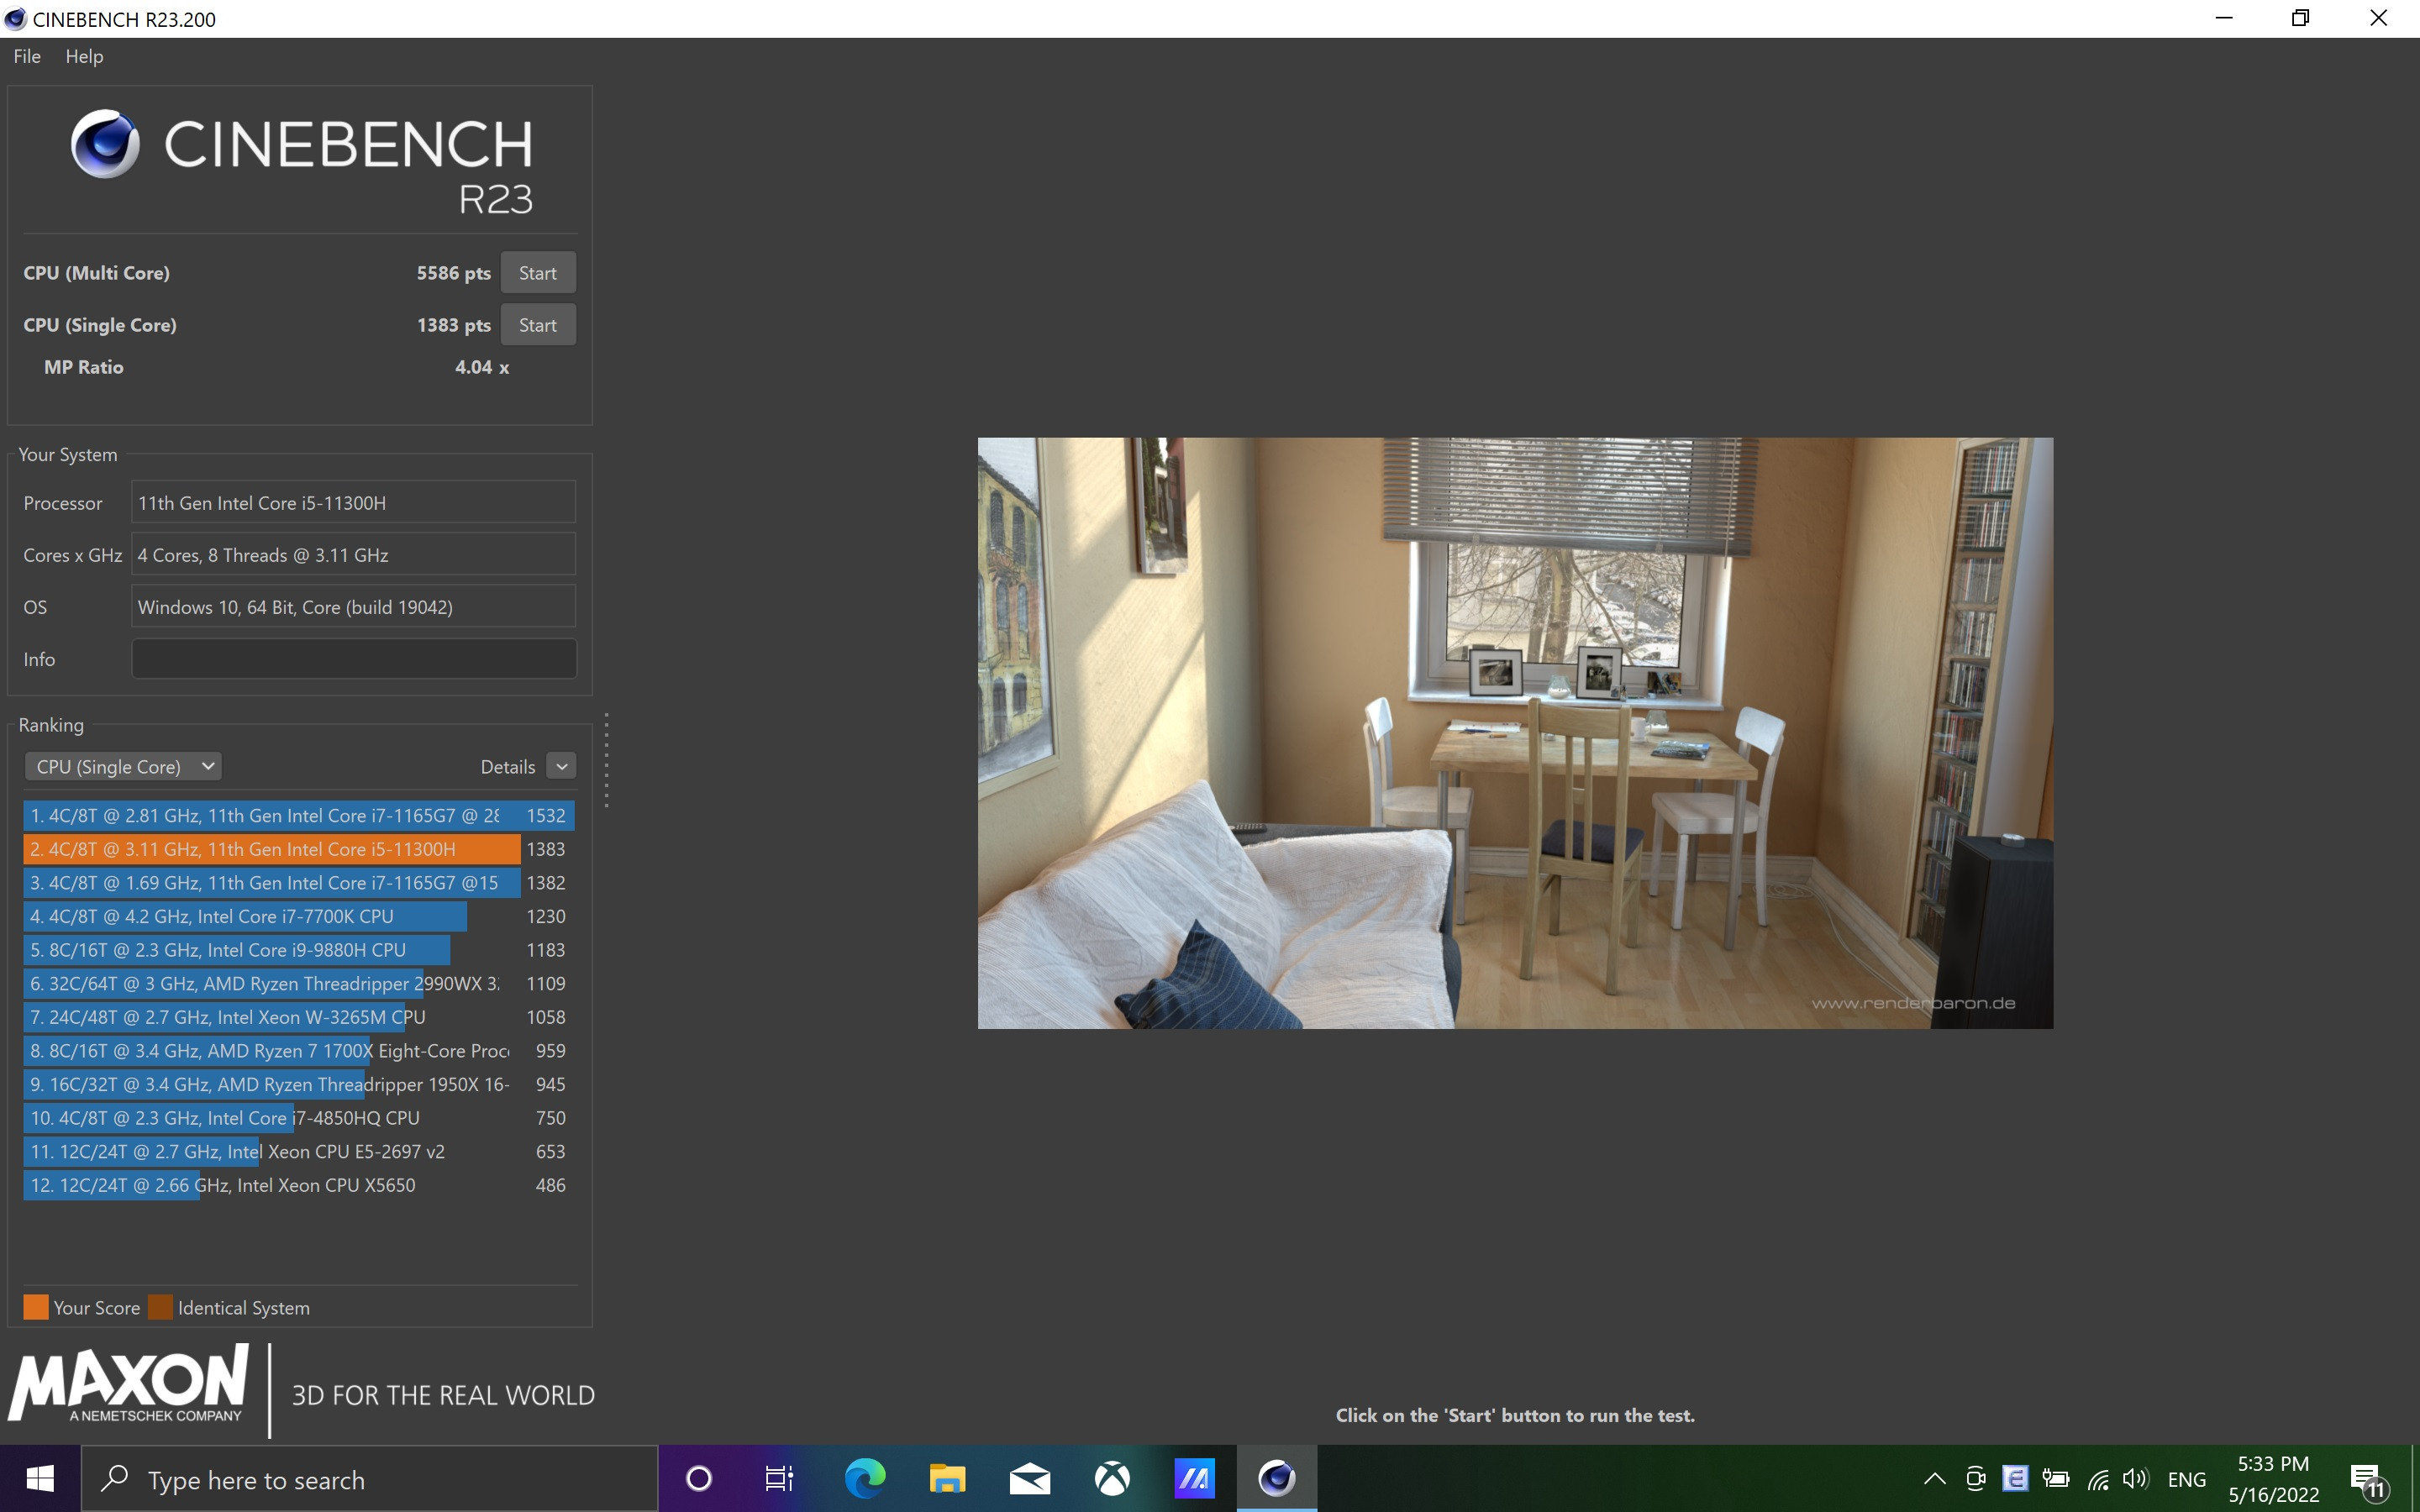Select ranking row Threadripper 2990WX
This screenshot has height=1512, width=2420.
click(299, 983)
